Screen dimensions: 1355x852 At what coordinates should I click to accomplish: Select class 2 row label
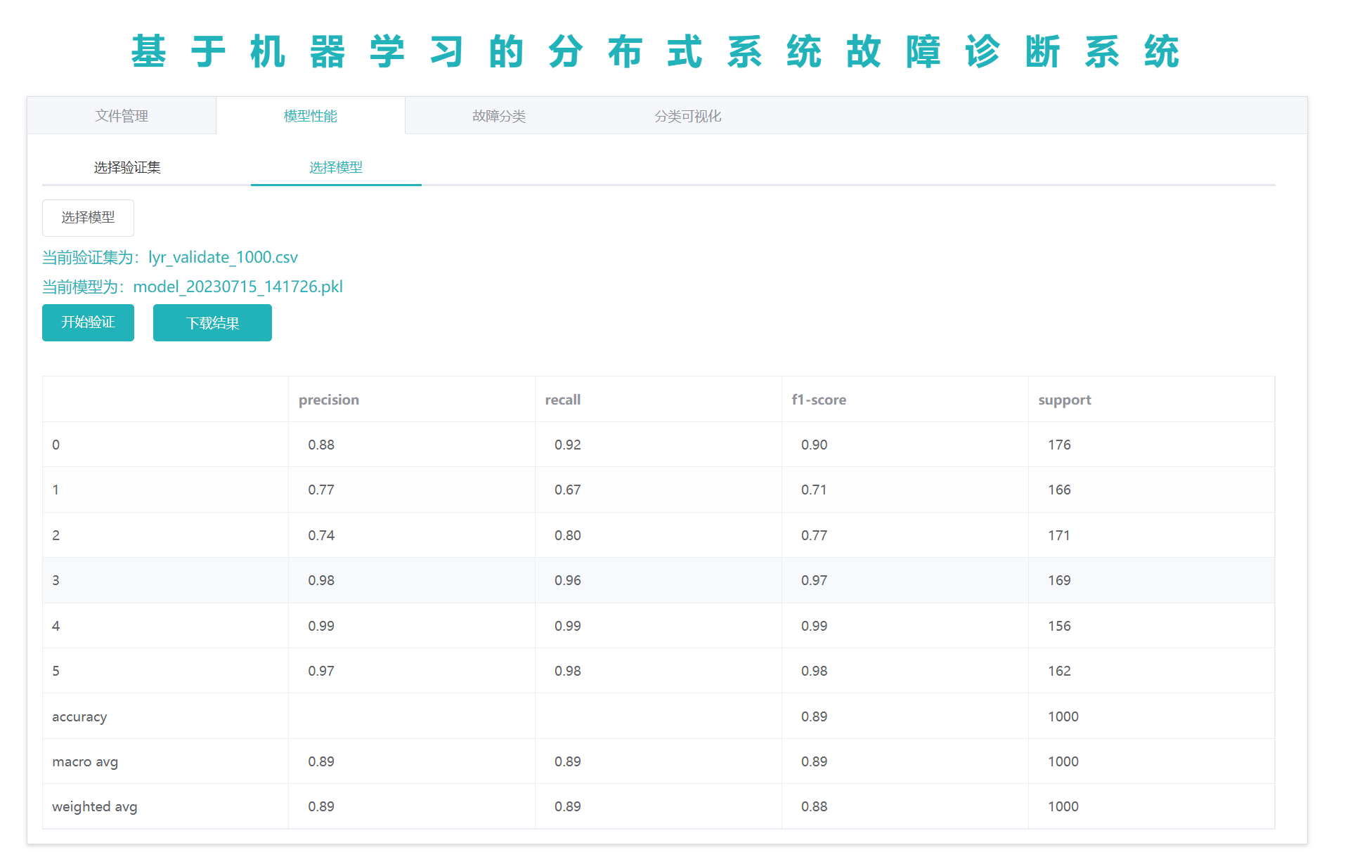click(56, 535)
